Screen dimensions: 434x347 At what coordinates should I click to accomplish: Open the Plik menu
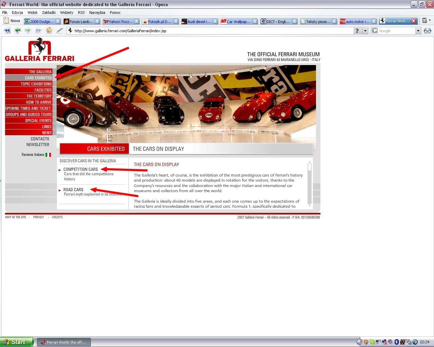pos(5,13)
